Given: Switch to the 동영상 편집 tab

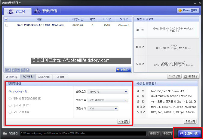Looking at the screenshot, I should tap(46, 11).
